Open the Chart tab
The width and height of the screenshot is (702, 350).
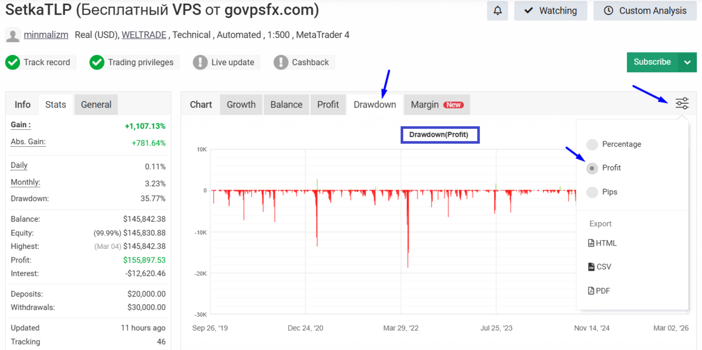pos(201,105)
